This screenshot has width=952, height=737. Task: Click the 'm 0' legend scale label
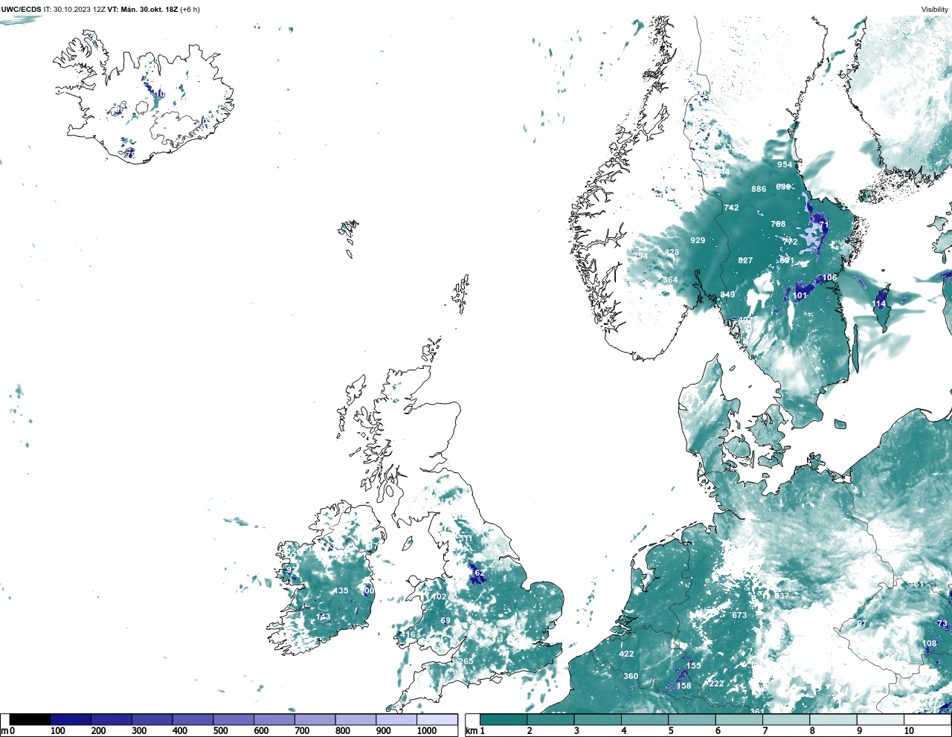coord(7,731)
